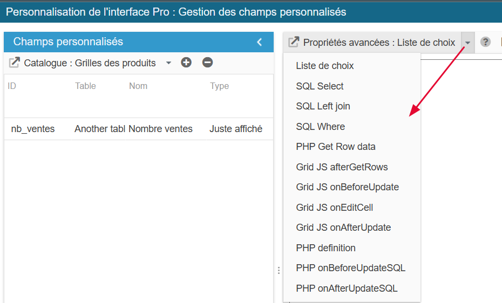The width and height of the screenshot is (502, 303).
Task: Choose Grid JS onBeforeUpdate
Action: coord(347,187)
